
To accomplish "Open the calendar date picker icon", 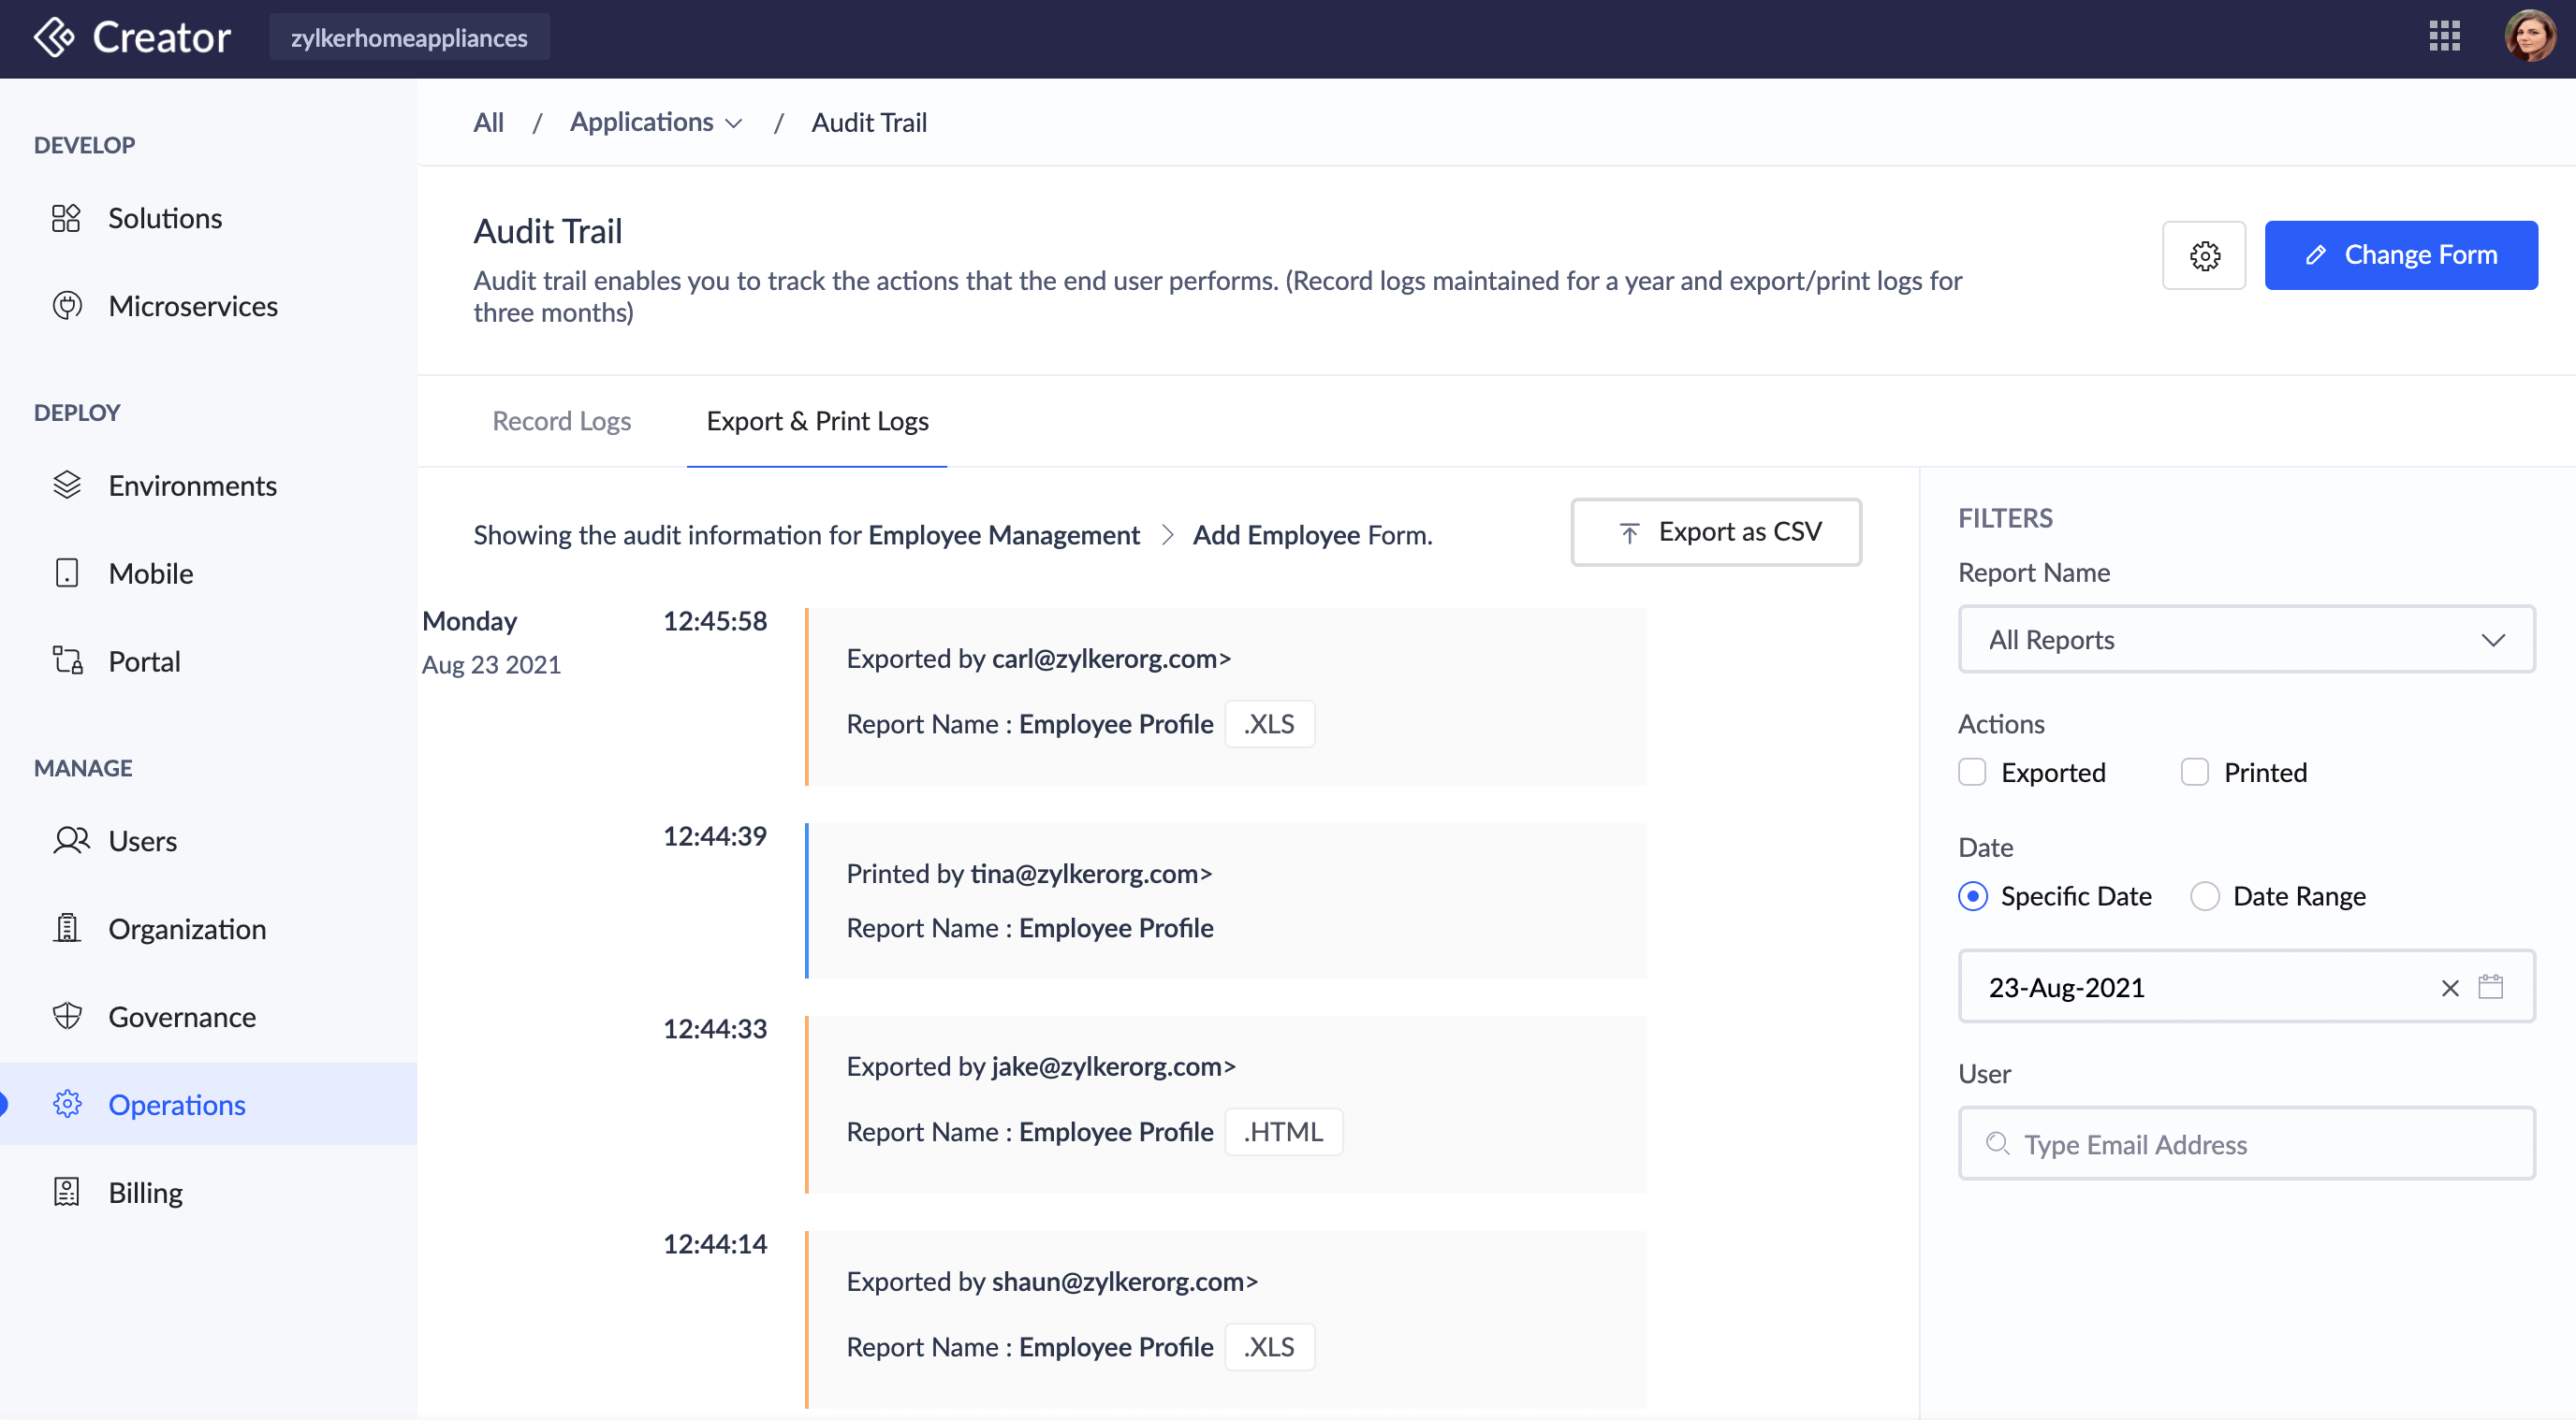I will click(2490, 987).
